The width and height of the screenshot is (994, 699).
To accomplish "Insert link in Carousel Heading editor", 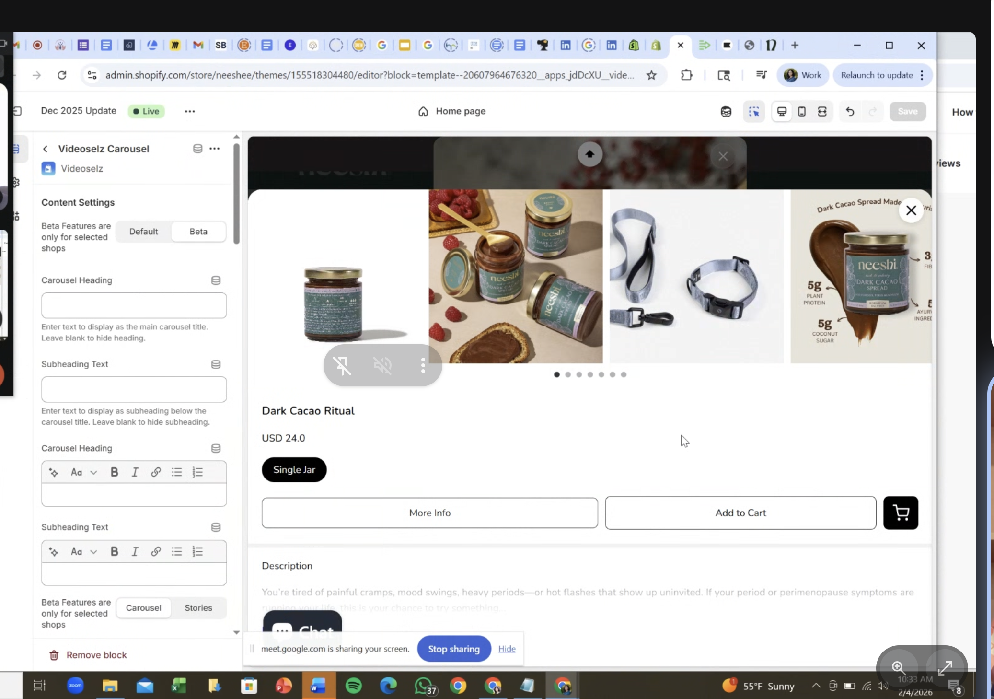I will 156,472.
